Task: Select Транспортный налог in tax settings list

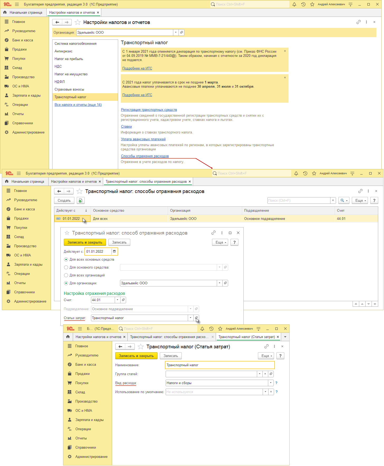Action: [x=85, y=97]
